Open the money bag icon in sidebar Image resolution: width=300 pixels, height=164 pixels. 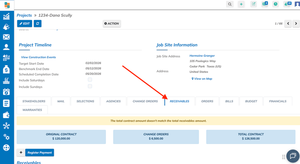click(6, 69)
